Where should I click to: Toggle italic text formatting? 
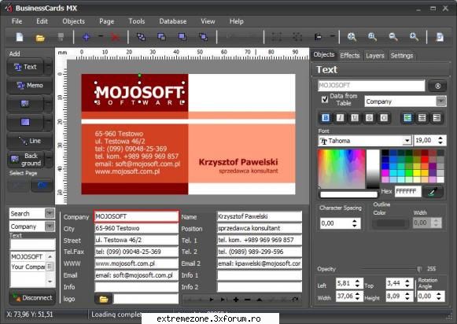(x=340, y=118)
